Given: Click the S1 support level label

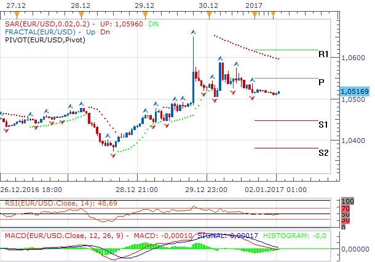Looking at the screenshot, I should coord(323,125).
